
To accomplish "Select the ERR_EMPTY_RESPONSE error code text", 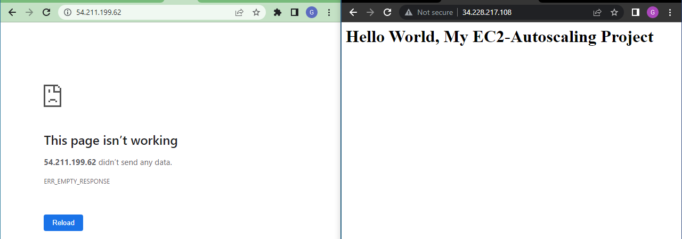I will [77, 182].
